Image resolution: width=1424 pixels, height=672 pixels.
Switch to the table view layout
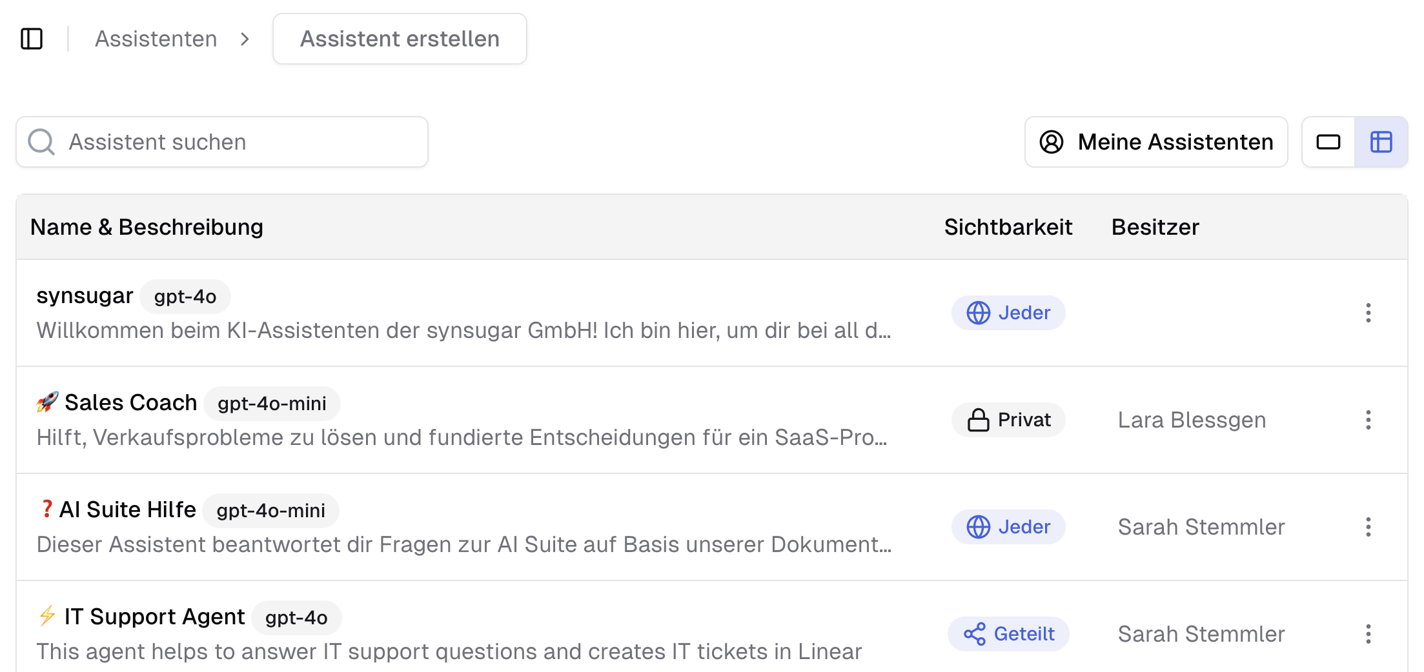coord(1381,141)
